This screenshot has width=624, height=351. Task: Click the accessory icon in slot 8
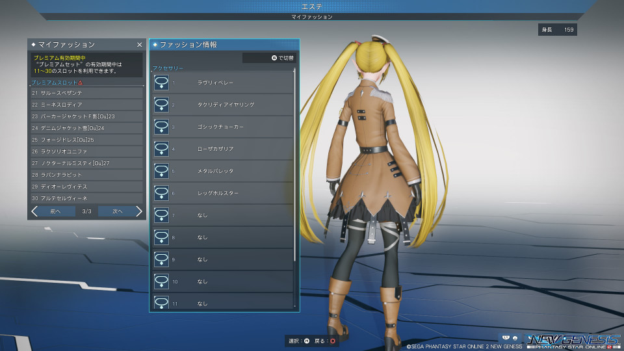point(161,237)
